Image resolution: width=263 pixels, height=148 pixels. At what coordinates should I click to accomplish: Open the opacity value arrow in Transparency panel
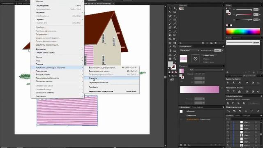(x=223, y=50)
